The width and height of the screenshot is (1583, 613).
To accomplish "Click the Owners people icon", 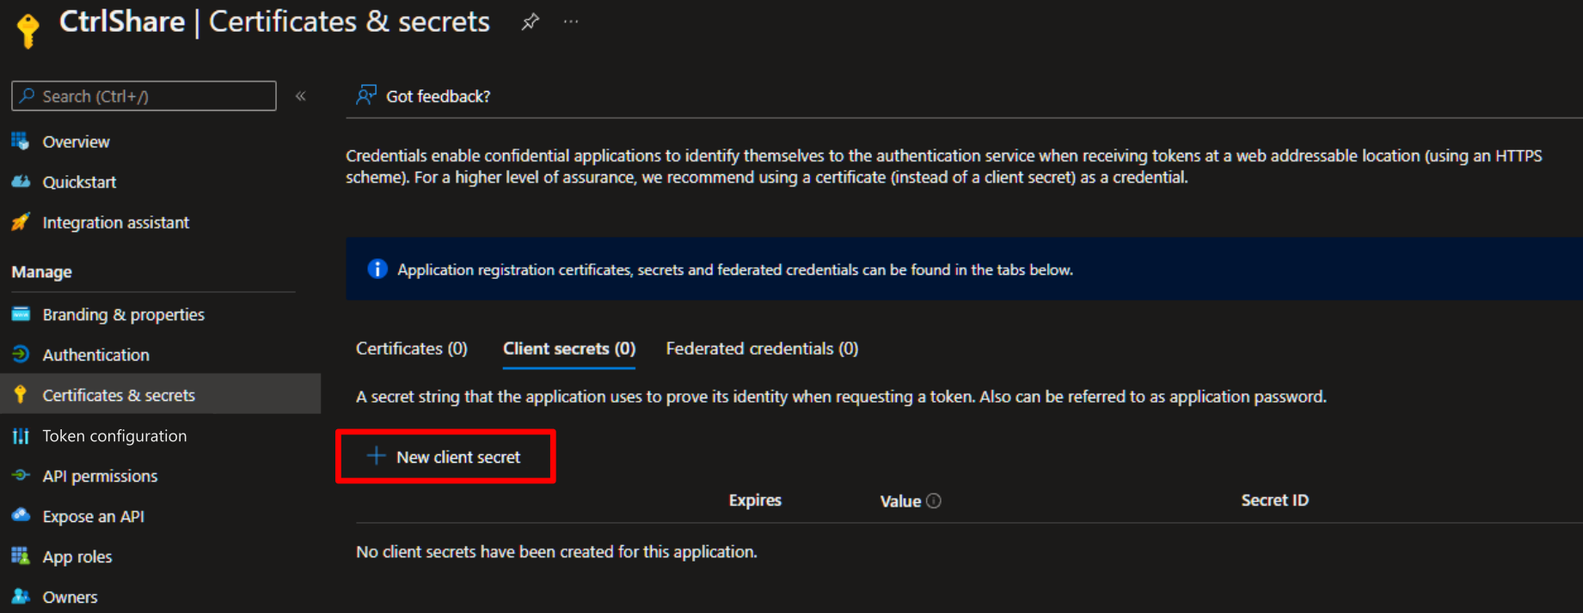I will point(21,596).
